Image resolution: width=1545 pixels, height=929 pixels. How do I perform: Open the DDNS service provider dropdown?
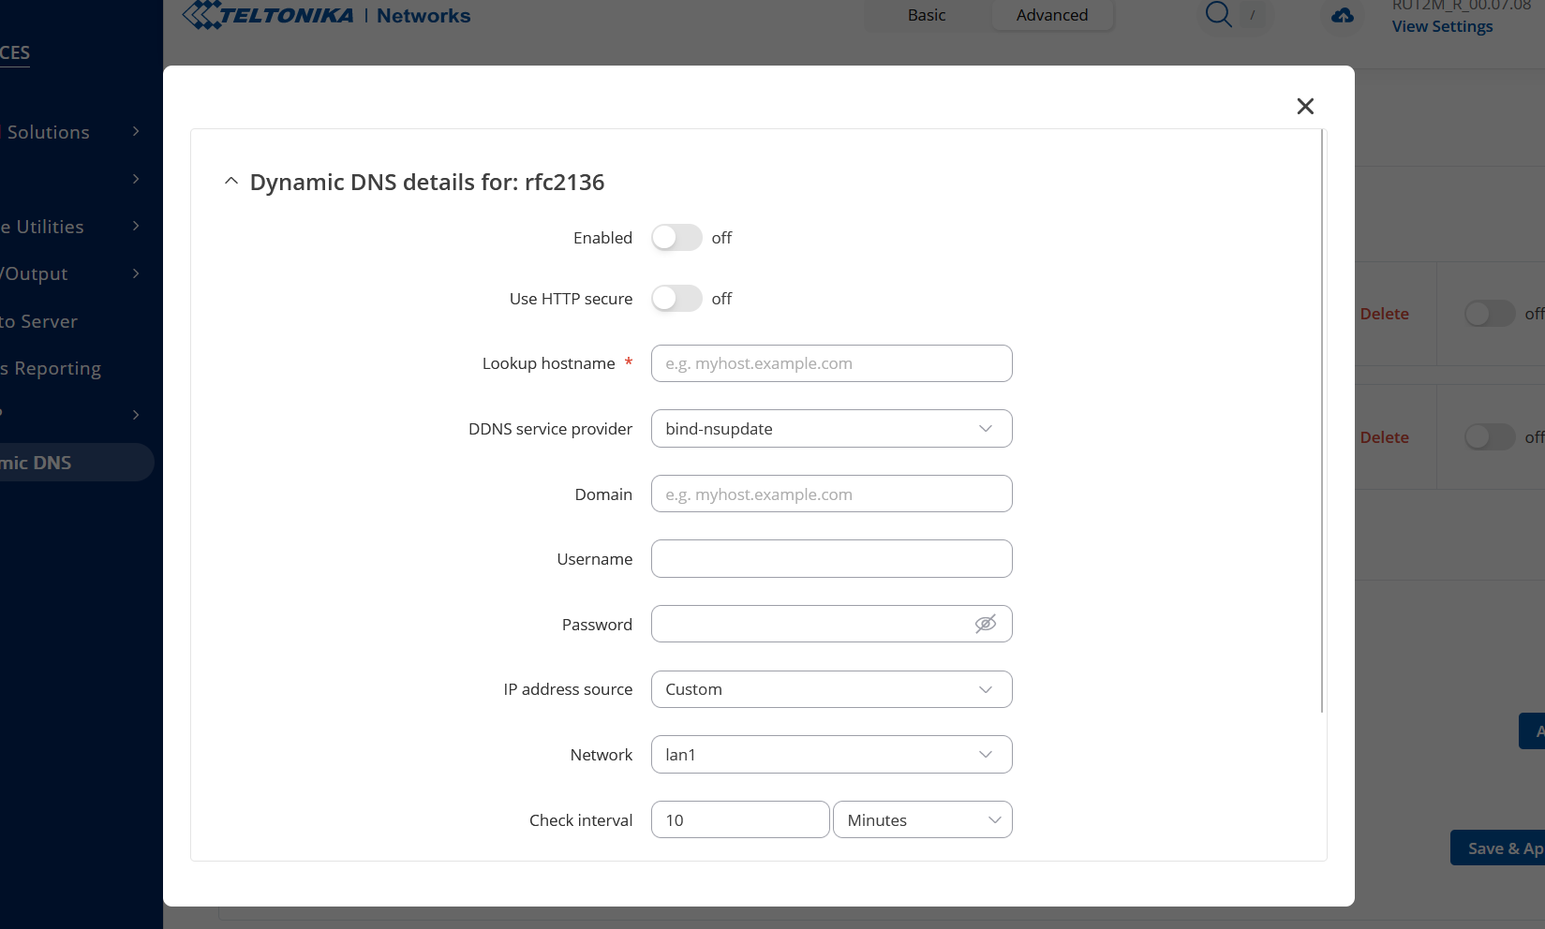tap(832, 429)
